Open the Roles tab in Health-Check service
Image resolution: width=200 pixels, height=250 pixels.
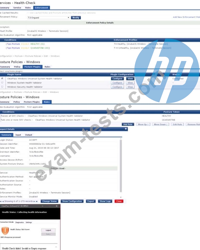(28, 8)
